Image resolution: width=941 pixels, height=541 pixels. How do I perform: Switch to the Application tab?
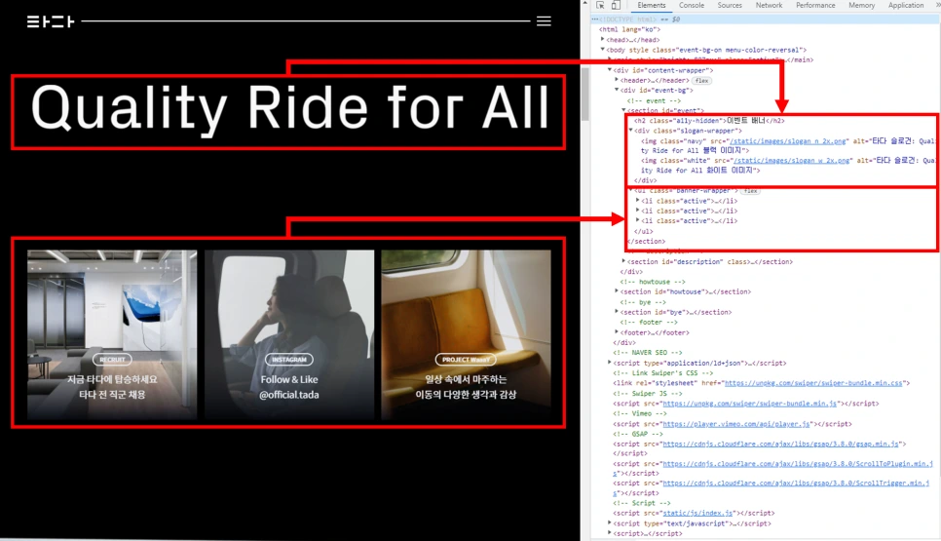pyautogui.click(x=906, y=6)
